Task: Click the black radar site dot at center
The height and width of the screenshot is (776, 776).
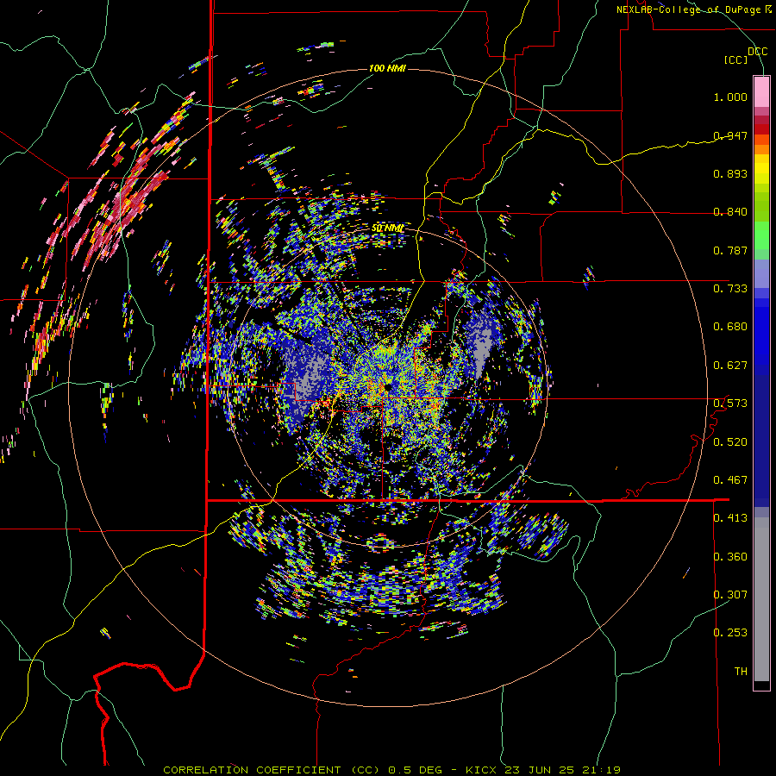Action: (389, 386)
